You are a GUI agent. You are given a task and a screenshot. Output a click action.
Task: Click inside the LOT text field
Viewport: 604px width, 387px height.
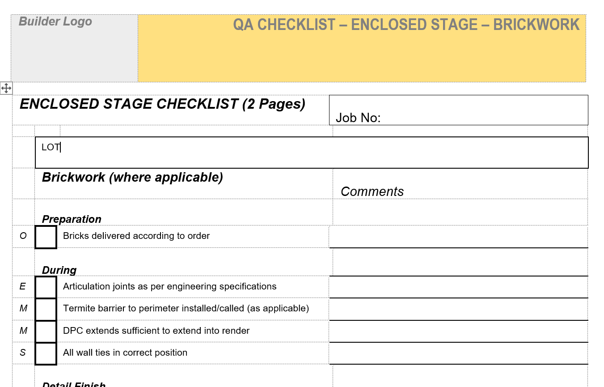[311, 152]
